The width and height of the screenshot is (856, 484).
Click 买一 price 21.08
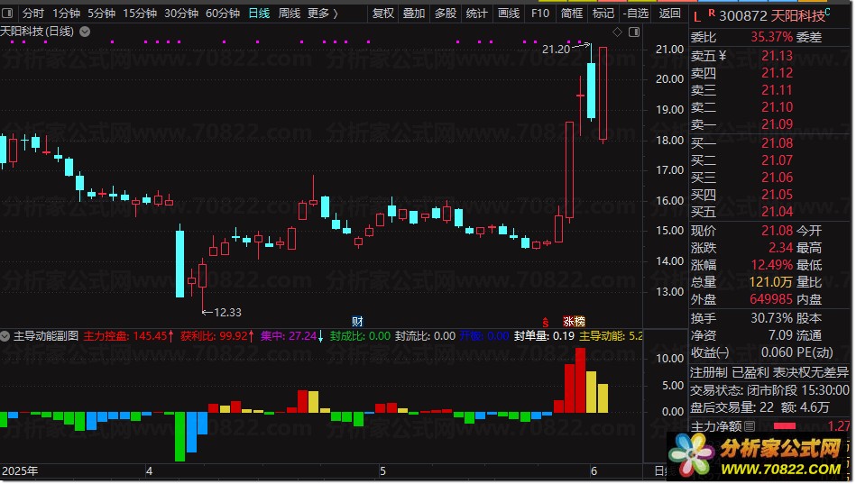coord(777,143)
